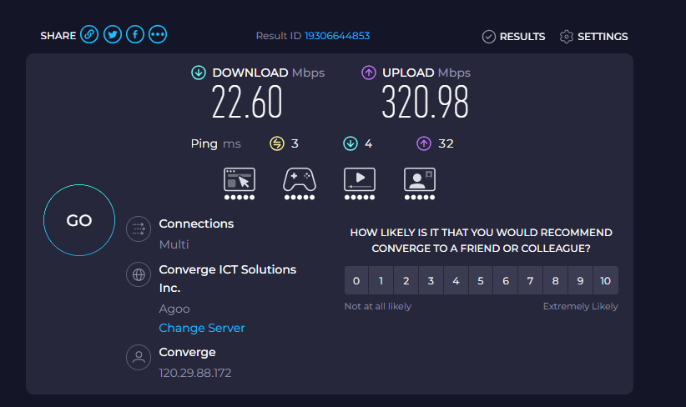
Task: Start the test with GO button
Action: (79, 220)
